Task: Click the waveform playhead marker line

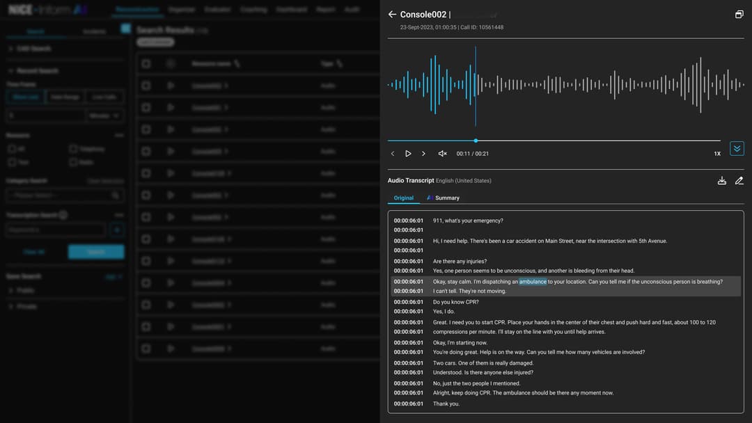Action: (476, 86)
